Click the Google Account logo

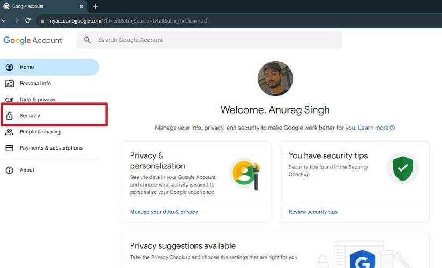click(x=33, y=40)
